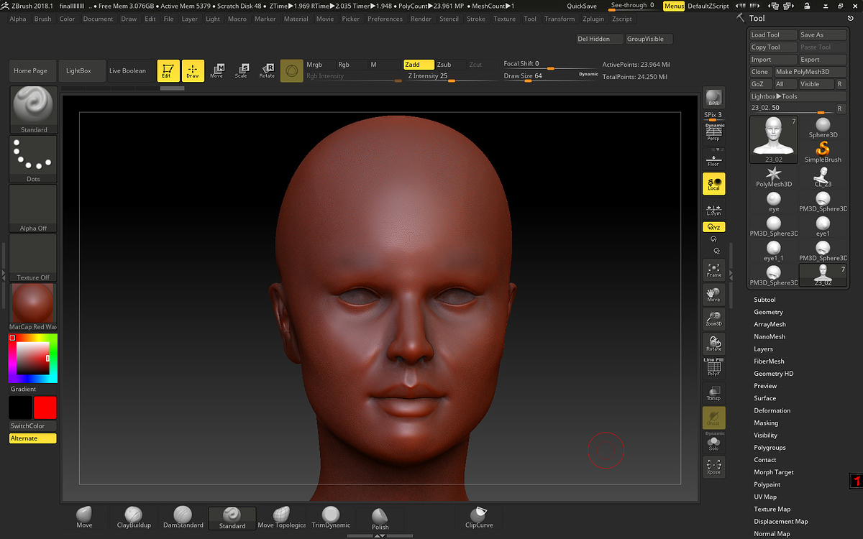Toggle Transp transparency mode
This screenshot has width=863, height=539.
coord(713,392)
